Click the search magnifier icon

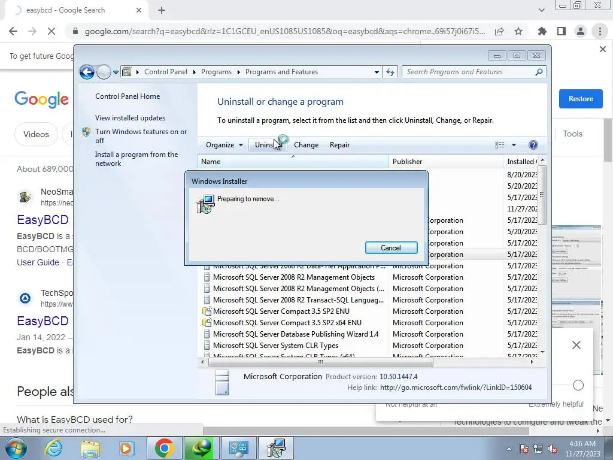539,72
